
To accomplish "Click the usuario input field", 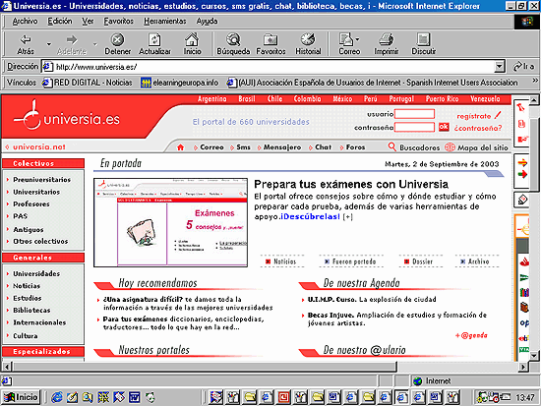I will click(414, 114).
